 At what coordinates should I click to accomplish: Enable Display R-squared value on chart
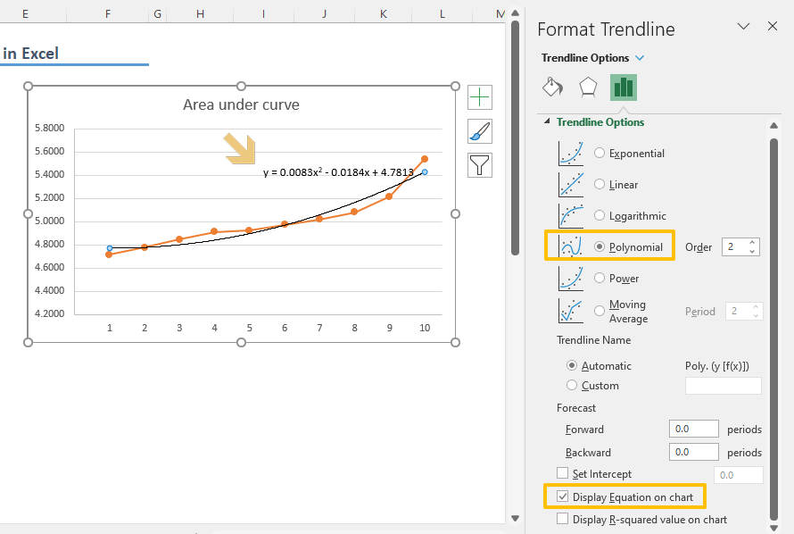tap(564, 519)
